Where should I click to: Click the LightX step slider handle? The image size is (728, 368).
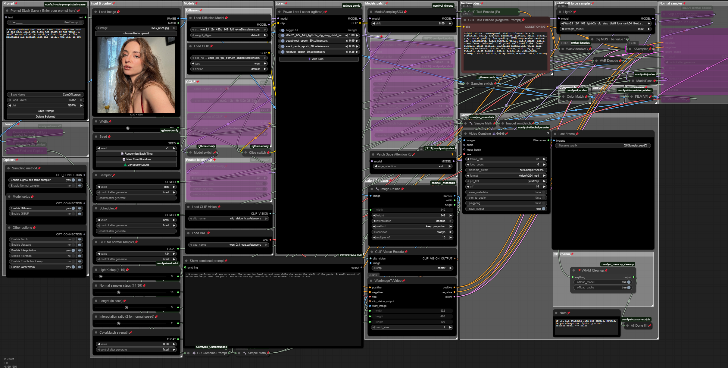(101, 276)
